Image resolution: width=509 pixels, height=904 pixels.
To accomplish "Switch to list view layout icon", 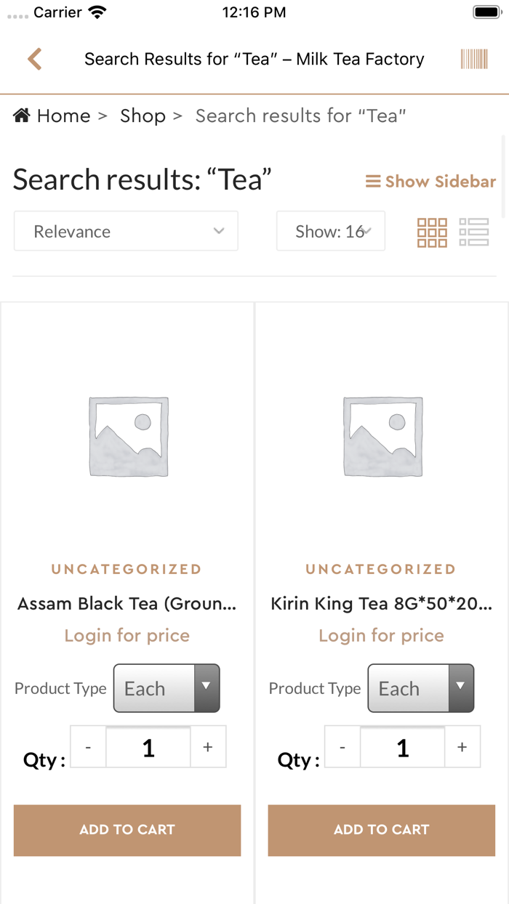I will point(474,233).
